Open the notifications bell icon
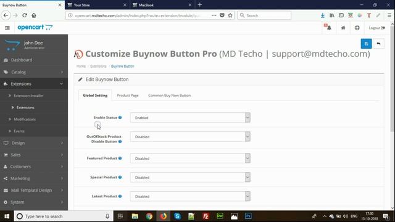Image resolution: width=395 pixels, height=222 pixels. click(328, 27)
